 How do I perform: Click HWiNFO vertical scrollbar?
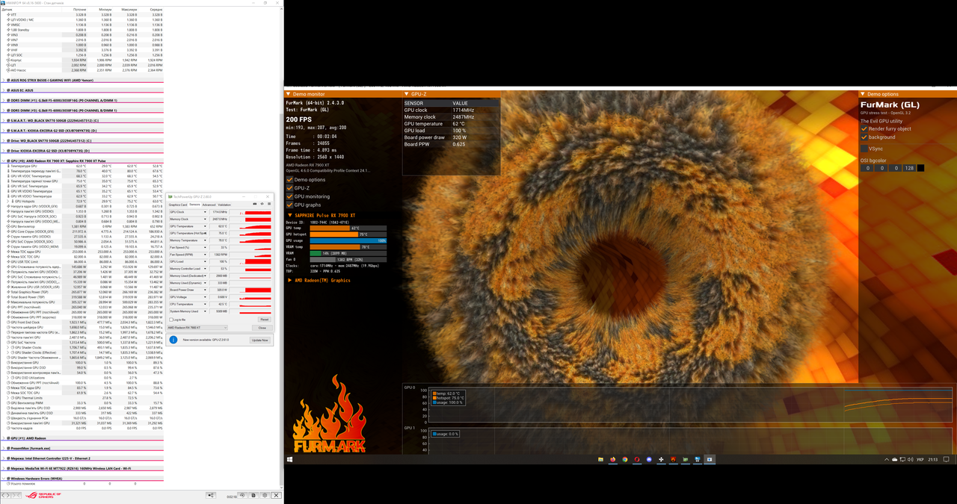tap(280, 246)
